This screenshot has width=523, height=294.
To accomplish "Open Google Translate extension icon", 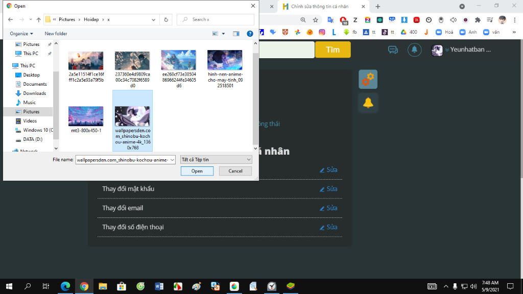I will pos(330,20).
